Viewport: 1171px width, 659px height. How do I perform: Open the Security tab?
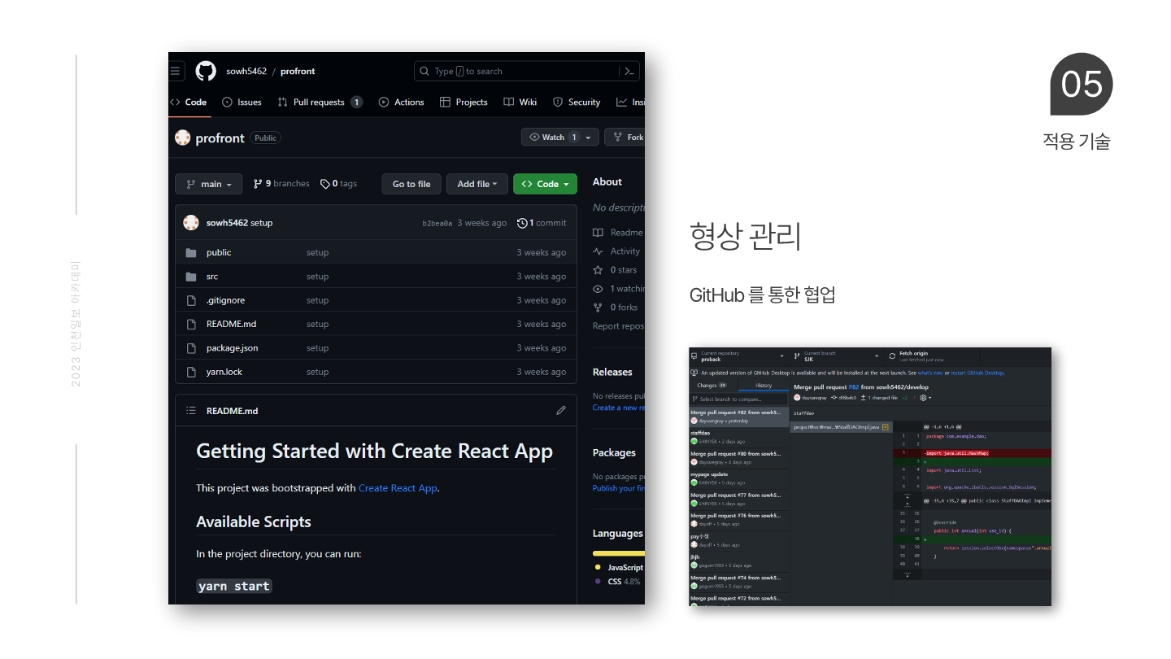click(577, 103)
